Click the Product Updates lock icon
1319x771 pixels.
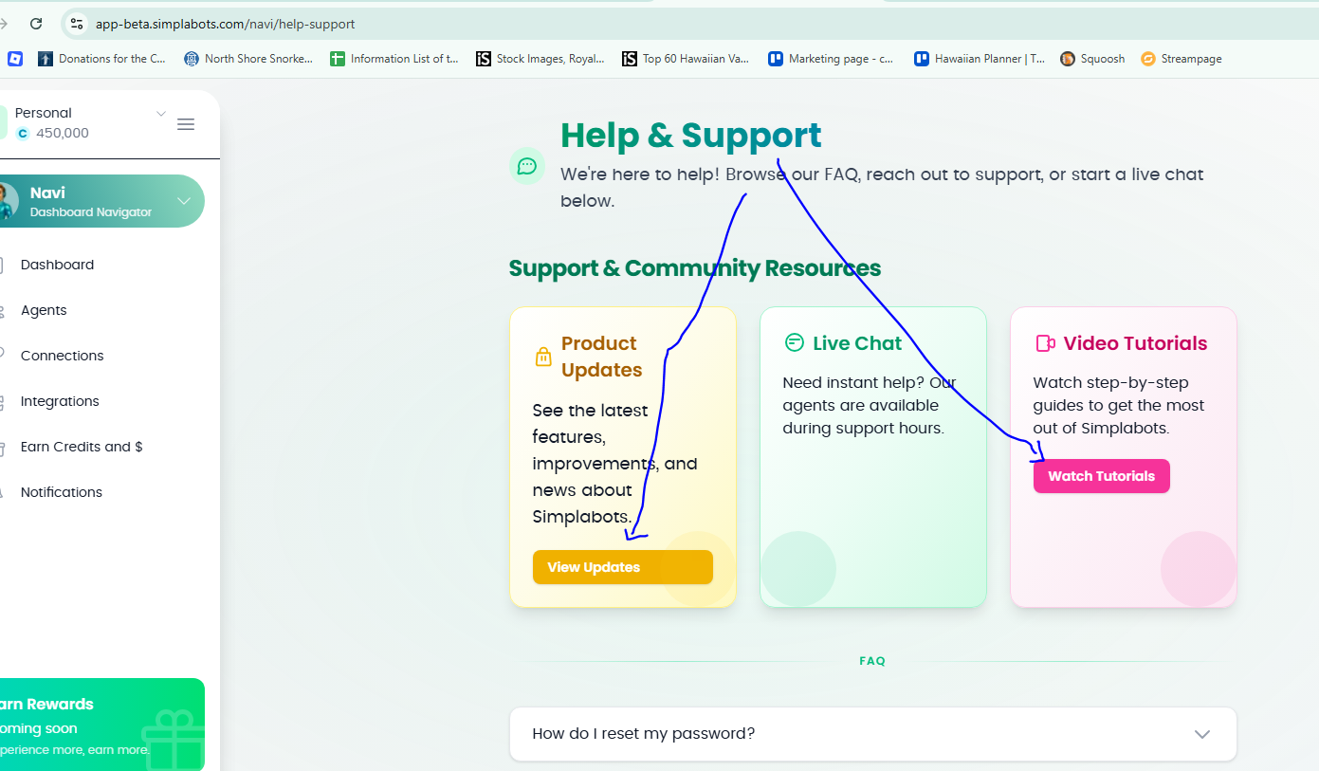543,357
